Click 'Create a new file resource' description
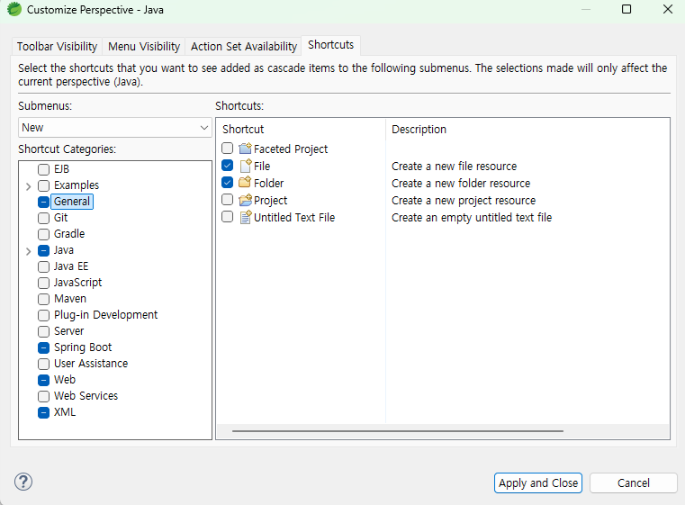This screenshot has width=685, height=505. pyautogui.click(x=454, y=166)
